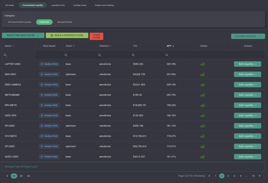Click safety bars icon for VVV-WETH
This screenshot has width=268, height=183.
202,136
